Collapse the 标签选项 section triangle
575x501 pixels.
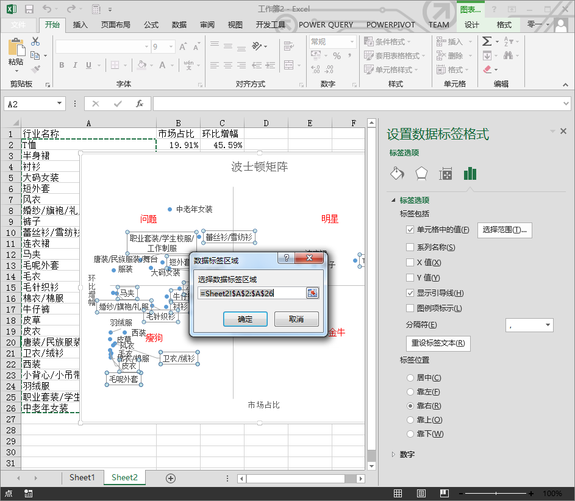[393, 200]
